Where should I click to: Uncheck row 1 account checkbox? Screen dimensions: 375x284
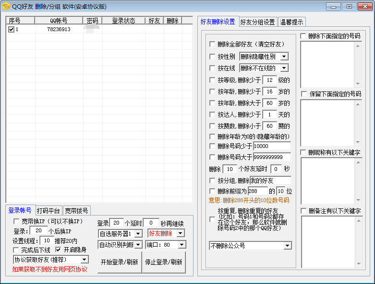point(11,29)
